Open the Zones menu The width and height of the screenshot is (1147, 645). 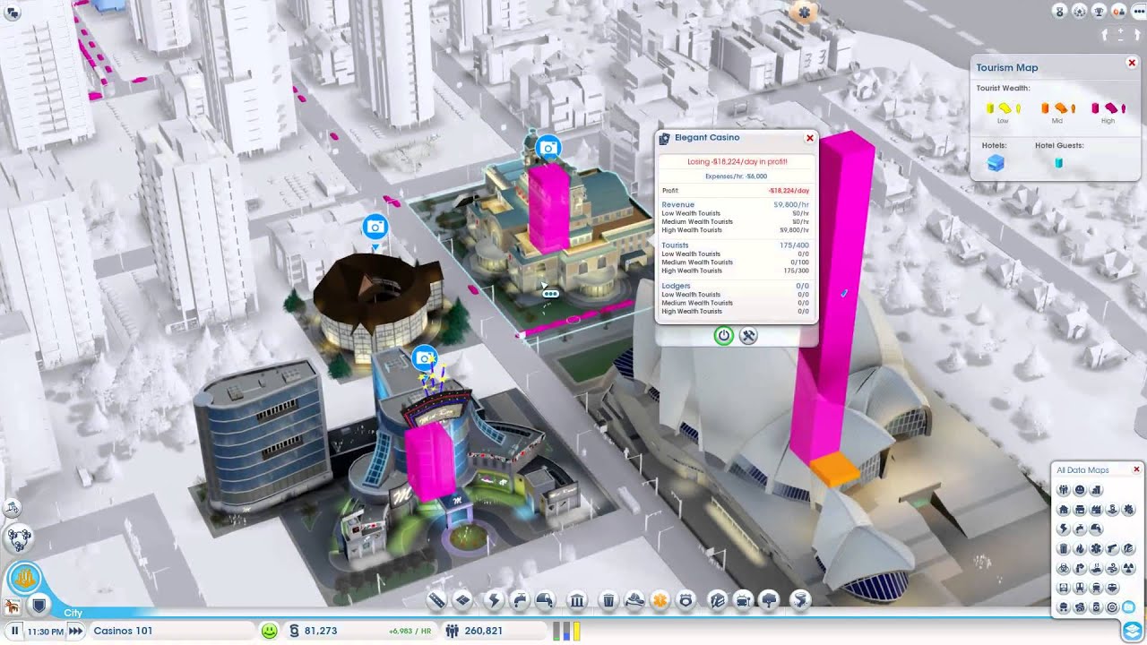click(463, 600)
